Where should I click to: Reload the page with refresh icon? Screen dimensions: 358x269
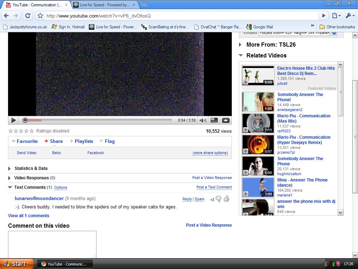28,16
